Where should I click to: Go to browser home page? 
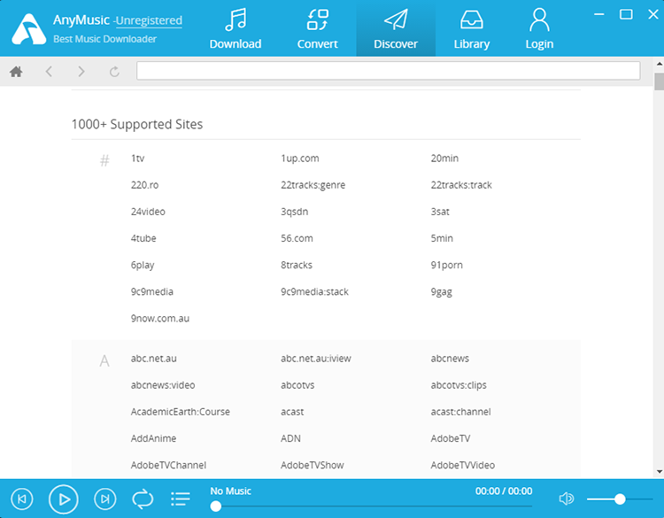click(x=16, y=71)
